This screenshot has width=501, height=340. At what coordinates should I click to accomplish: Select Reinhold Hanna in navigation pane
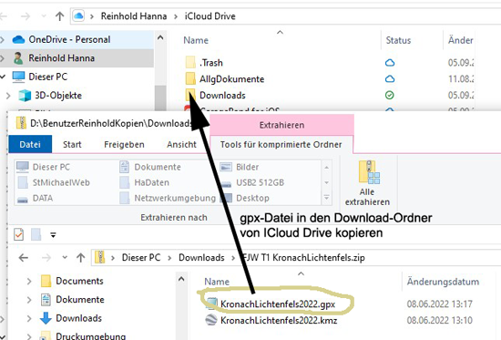(x=61, y=58)
